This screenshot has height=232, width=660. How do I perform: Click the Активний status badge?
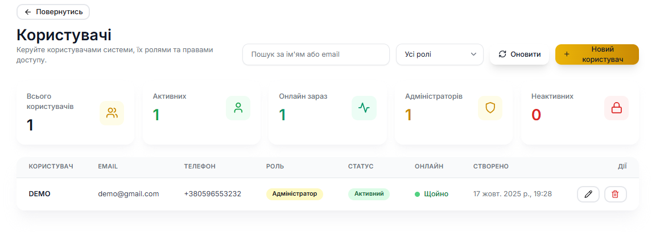369,194
